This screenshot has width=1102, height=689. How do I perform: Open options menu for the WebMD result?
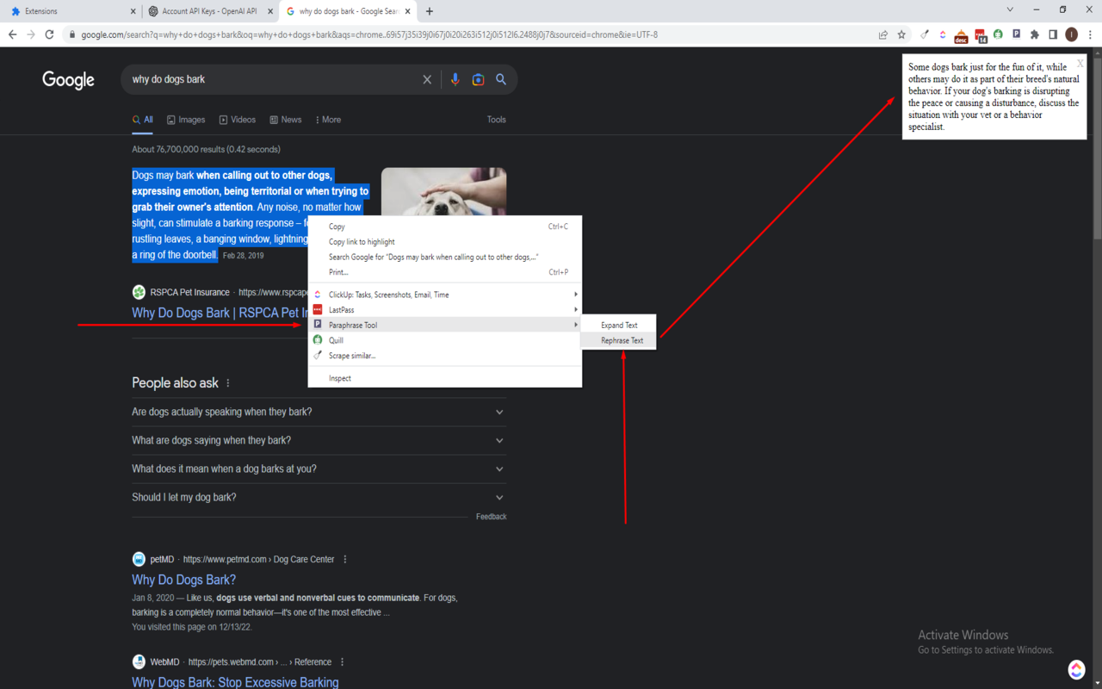point(342,662)
